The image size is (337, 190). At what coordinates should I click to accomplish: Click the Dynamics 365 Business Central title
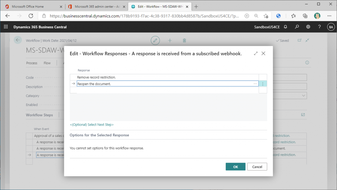[x=40, y=27]
